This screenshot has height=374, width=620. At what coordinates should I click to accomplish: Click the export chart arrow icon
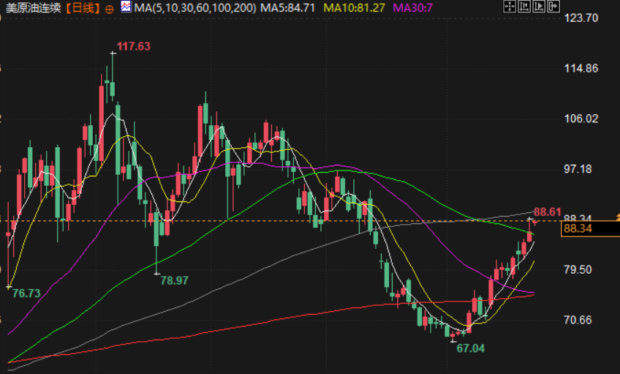click(553, 7)
